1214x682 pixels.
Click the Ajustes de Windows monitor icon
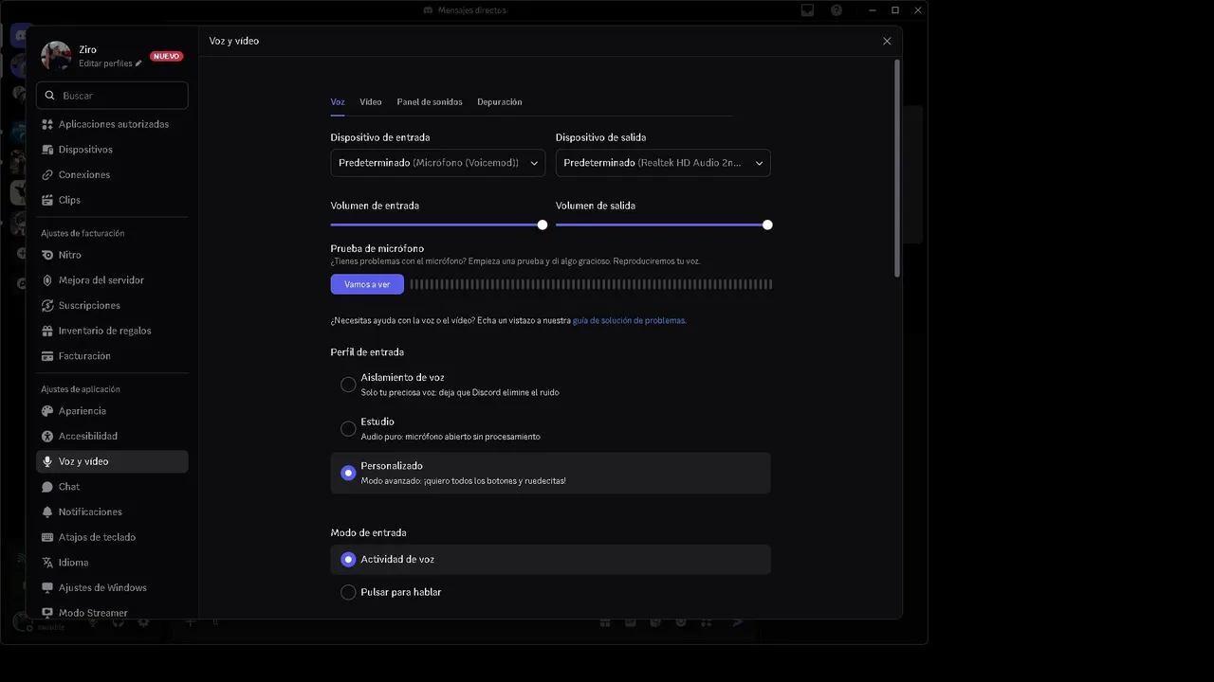[48, 588]
